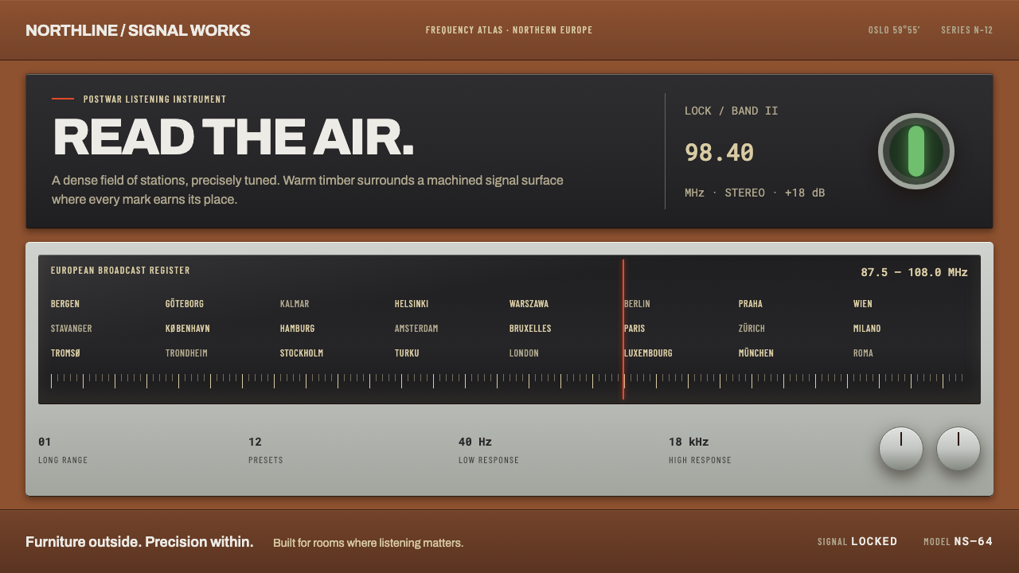Choose the HELSINKI station
This screenshot has width=1019, height=573.
[x=412, y=304]
